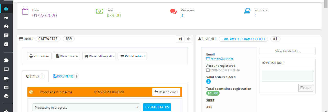Screen dimensions: 328x112
Task: Open View invoice document
Action: pos(67,56)
